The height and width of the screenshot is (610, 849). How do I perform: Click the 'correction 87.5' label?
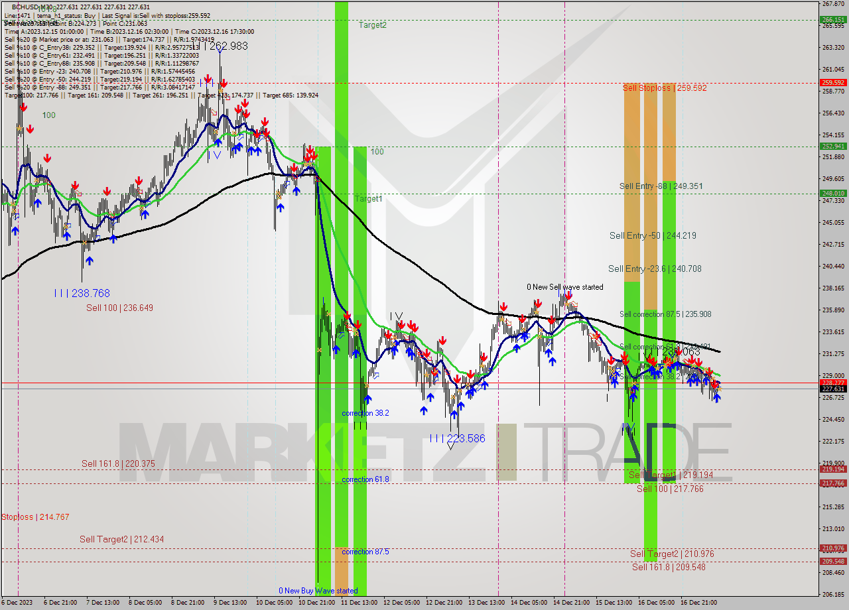365,552
